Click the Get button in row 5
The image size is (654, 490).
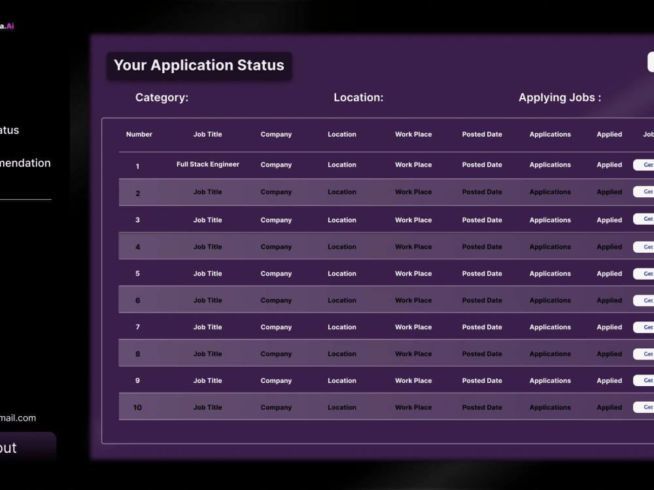644,273
